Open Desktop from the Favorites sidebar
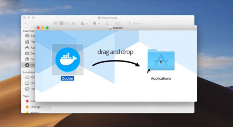233x127 pixels. pos(27,54)
